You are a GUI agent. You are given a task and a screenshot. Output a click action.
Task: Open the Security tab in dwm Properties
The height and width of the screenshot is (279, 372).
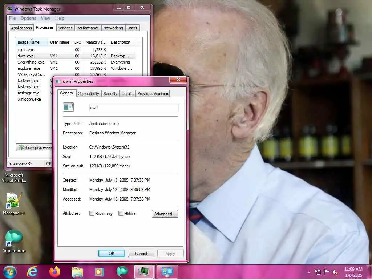[110, 94]
